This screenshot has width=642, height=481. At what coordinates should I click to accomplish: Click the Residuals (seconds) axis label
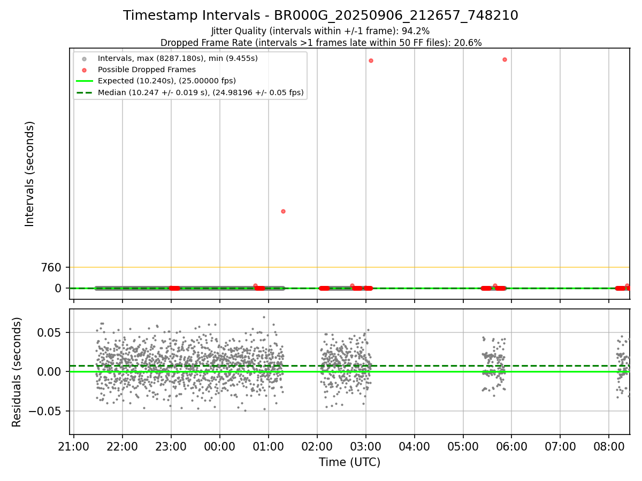click(18, 372)
